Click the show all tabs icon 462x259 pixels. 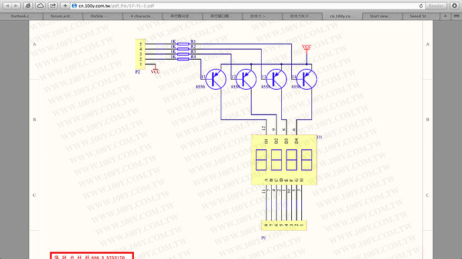tap(456, 16)
